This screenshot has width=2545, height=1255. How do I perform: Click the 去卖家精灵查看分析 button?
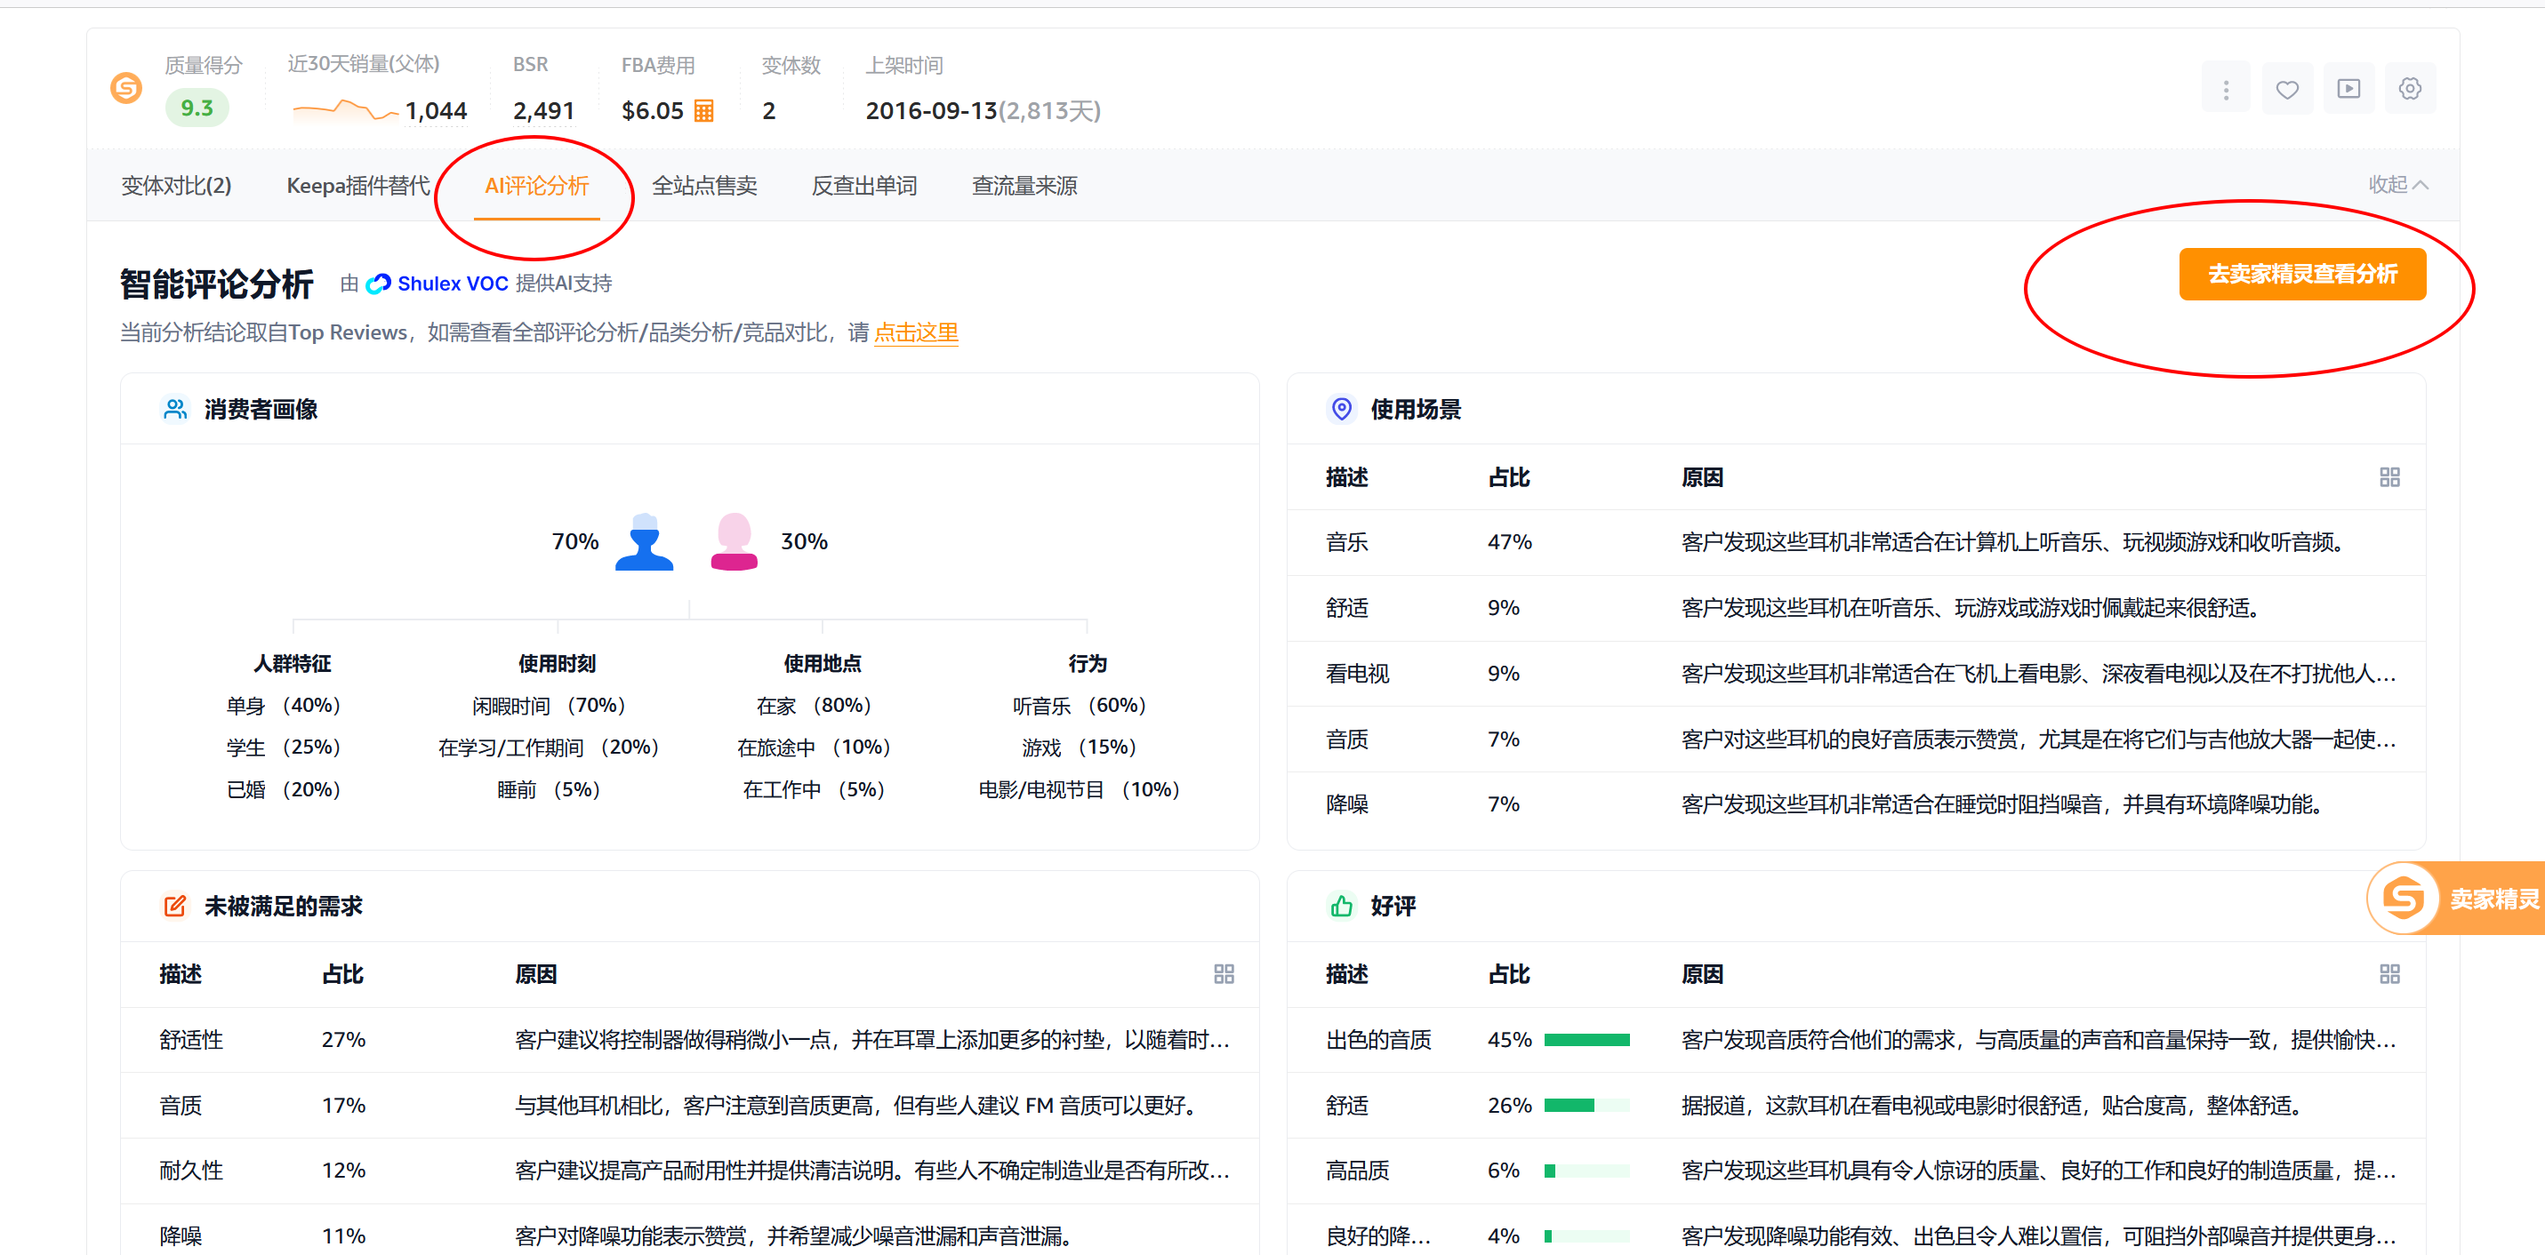tap(2301, 275)
